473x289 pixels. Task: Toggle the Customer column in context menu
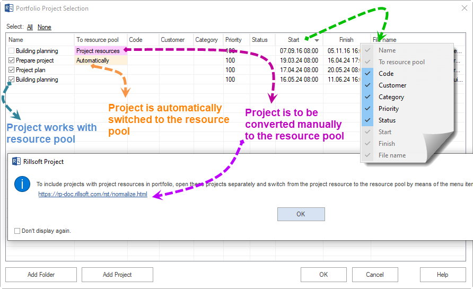pos(407,85)
